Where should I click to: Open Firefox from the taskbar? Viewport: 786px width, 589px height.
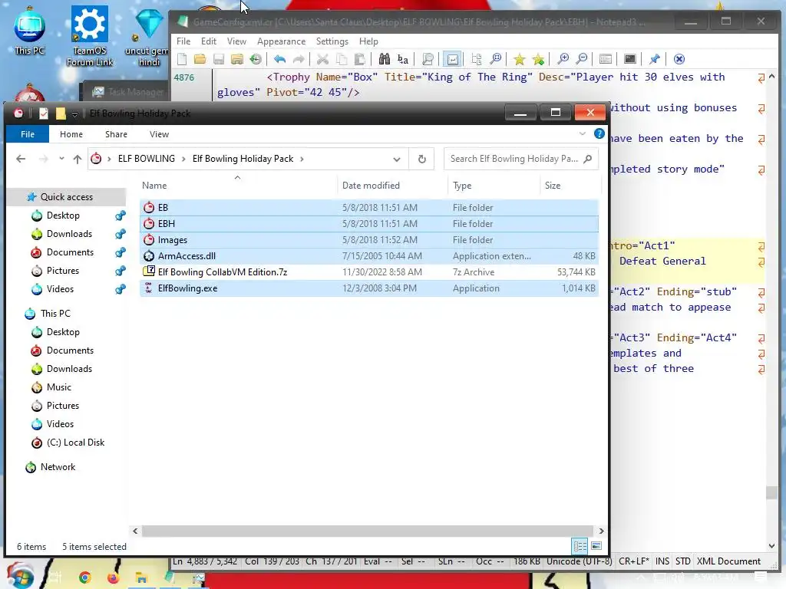(x=114, y=577)
